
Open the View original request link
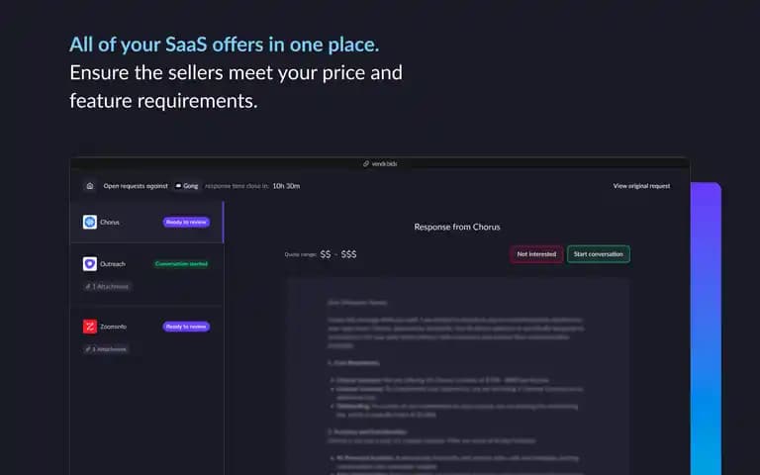click(641, 186)
